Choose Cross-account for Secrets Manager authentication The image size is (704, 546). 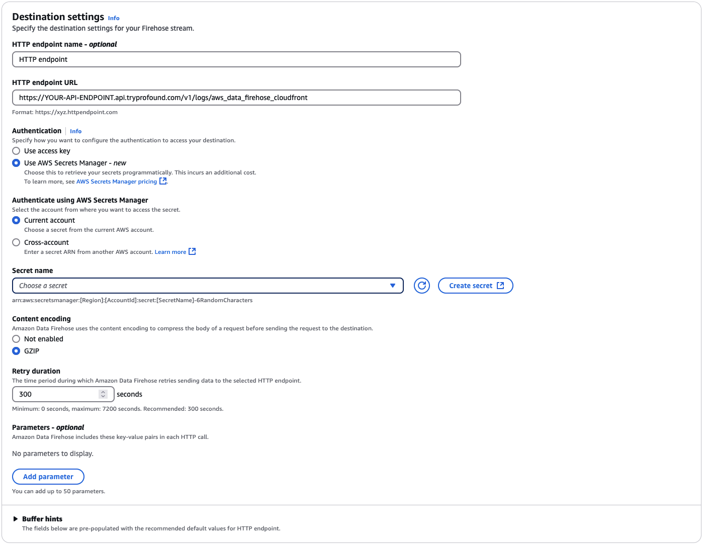click(x=16, y=242)
